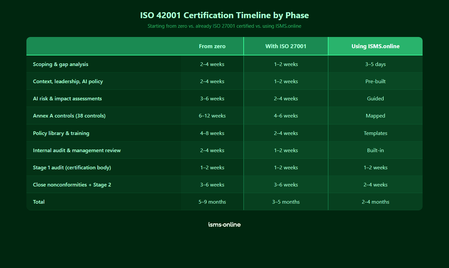Click the "Context, leadership, AI policy" row label

(68, 81)
